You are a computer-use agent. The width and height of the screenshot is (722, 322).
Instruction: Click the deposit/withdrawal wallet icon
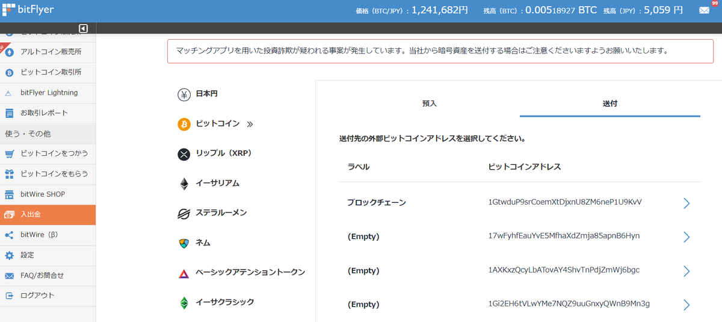click(x=9, y=215)
